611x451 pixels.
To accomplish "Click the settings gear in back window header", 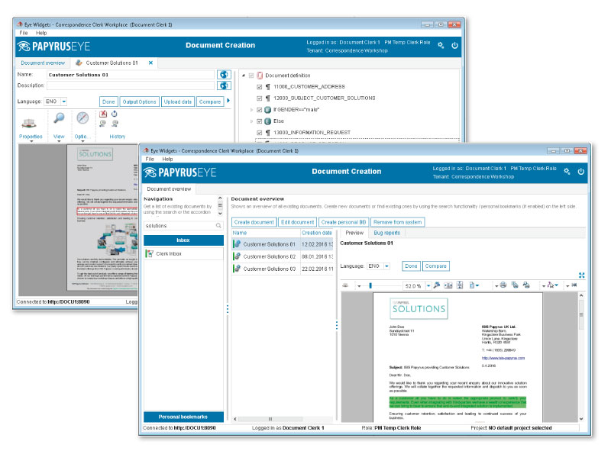I will (x=441, y=45).
